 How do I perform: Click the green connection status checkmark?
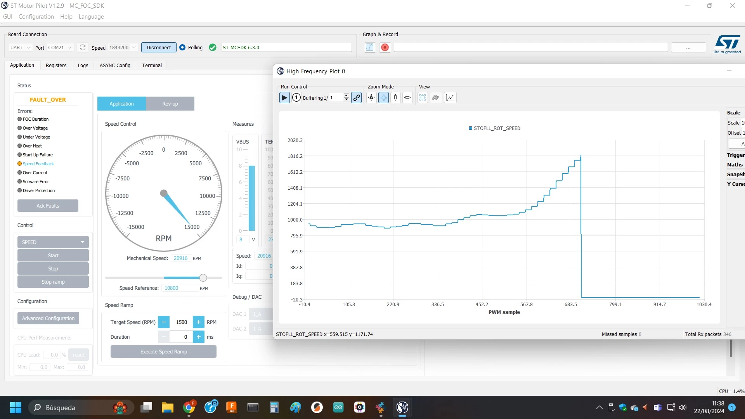[213, 47]
